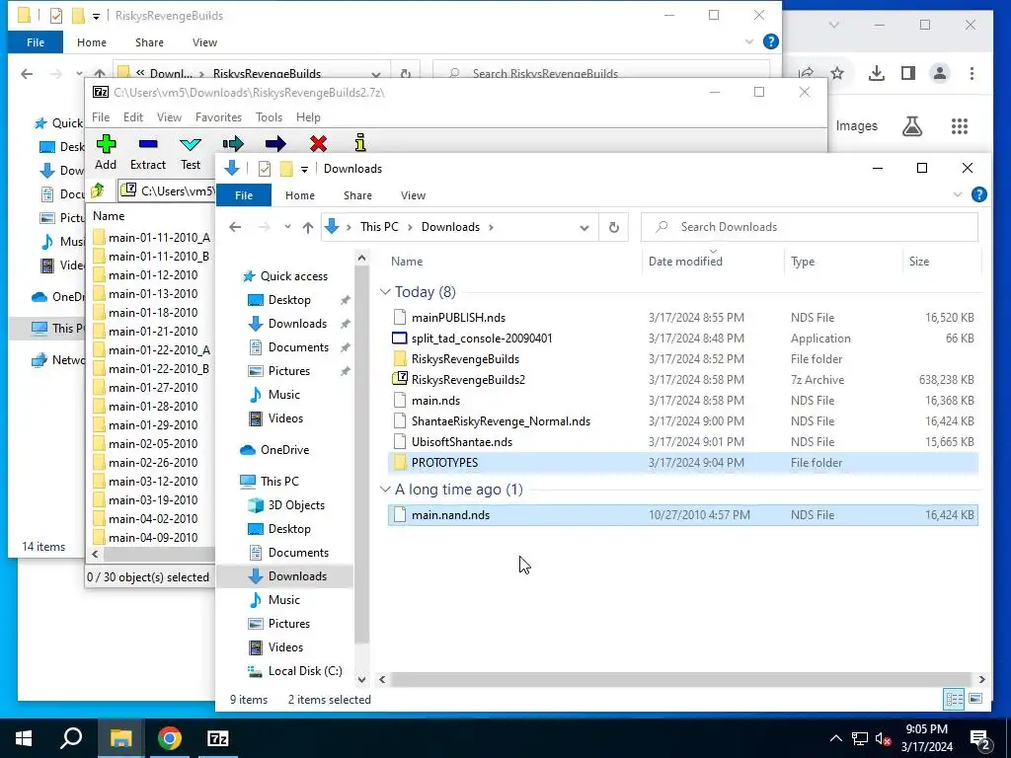The width and height of the screenshot is (1011, 758).
Task: Click chevron after Downloads in breadcrumb
Action: (492, 227)
